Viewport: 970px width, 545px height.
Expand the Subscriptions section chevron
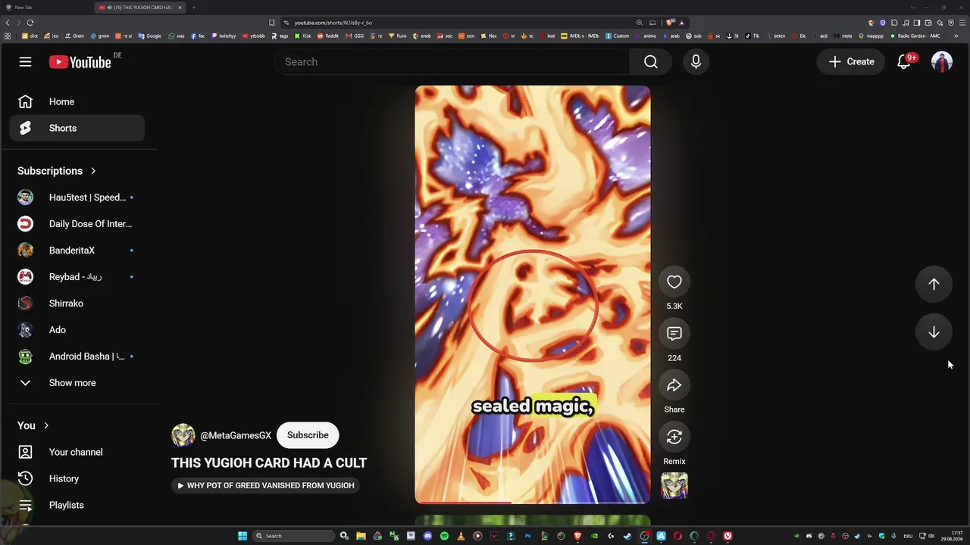pyautogui.click(x=93, y=171)
